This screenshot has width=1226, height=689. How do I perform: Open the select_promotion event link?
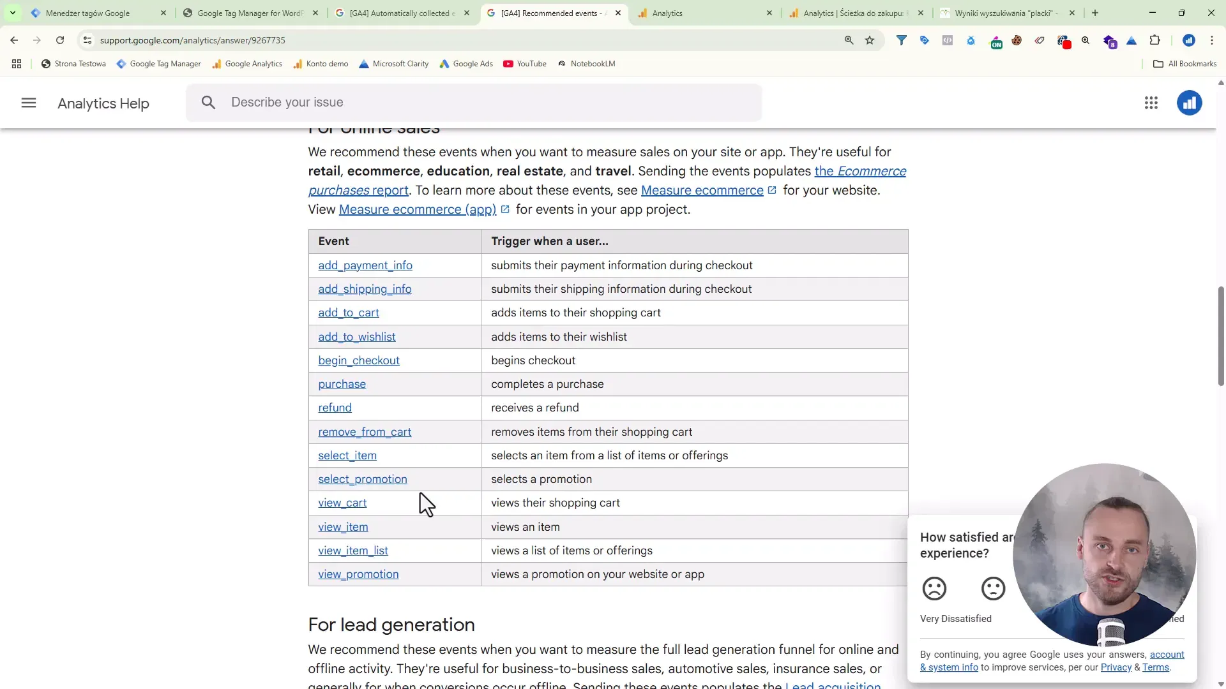pyautogui.click(x=363, y=479)
